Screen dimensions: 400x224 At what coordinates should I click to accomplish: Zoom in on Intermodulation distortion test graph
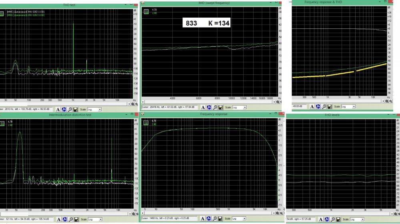(133, 214)
